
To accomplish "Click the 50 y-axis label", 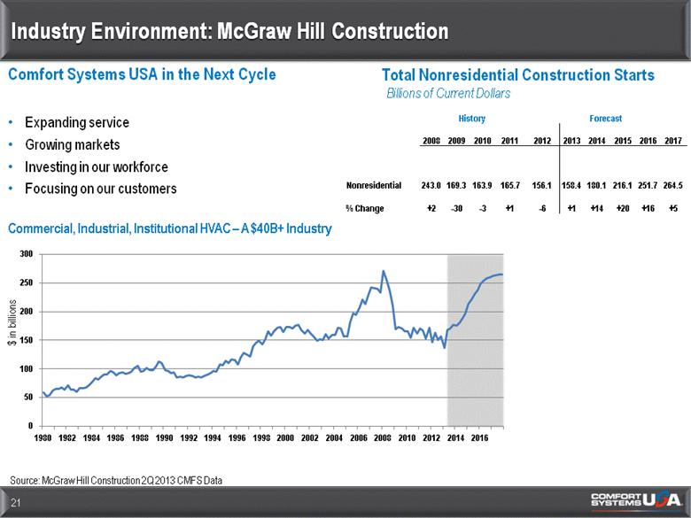I will click(x=29, y=397).
